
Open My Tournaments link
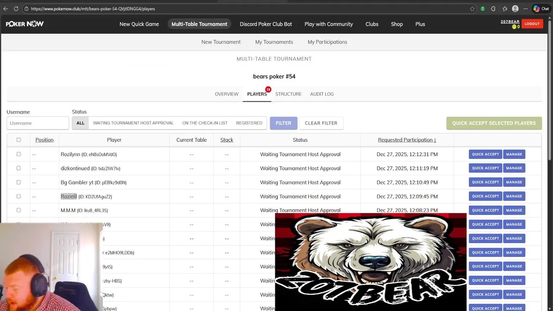coord(274,42)
